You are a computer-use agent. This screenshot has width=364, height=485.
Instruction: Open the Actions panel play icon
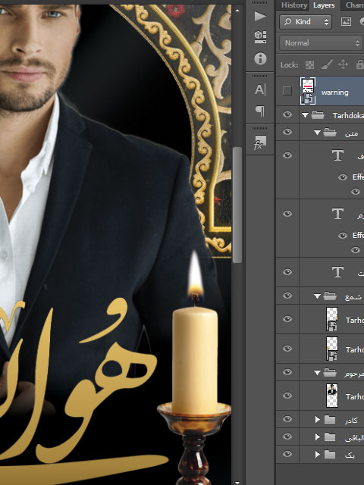(260, 16)
